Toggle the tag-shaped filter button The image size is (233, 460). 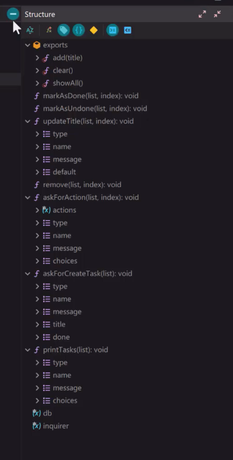[x=64, y=30]
